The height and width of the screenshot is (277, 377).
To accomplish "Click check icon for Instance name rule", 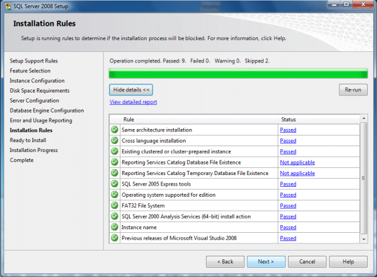I will 115,227.
